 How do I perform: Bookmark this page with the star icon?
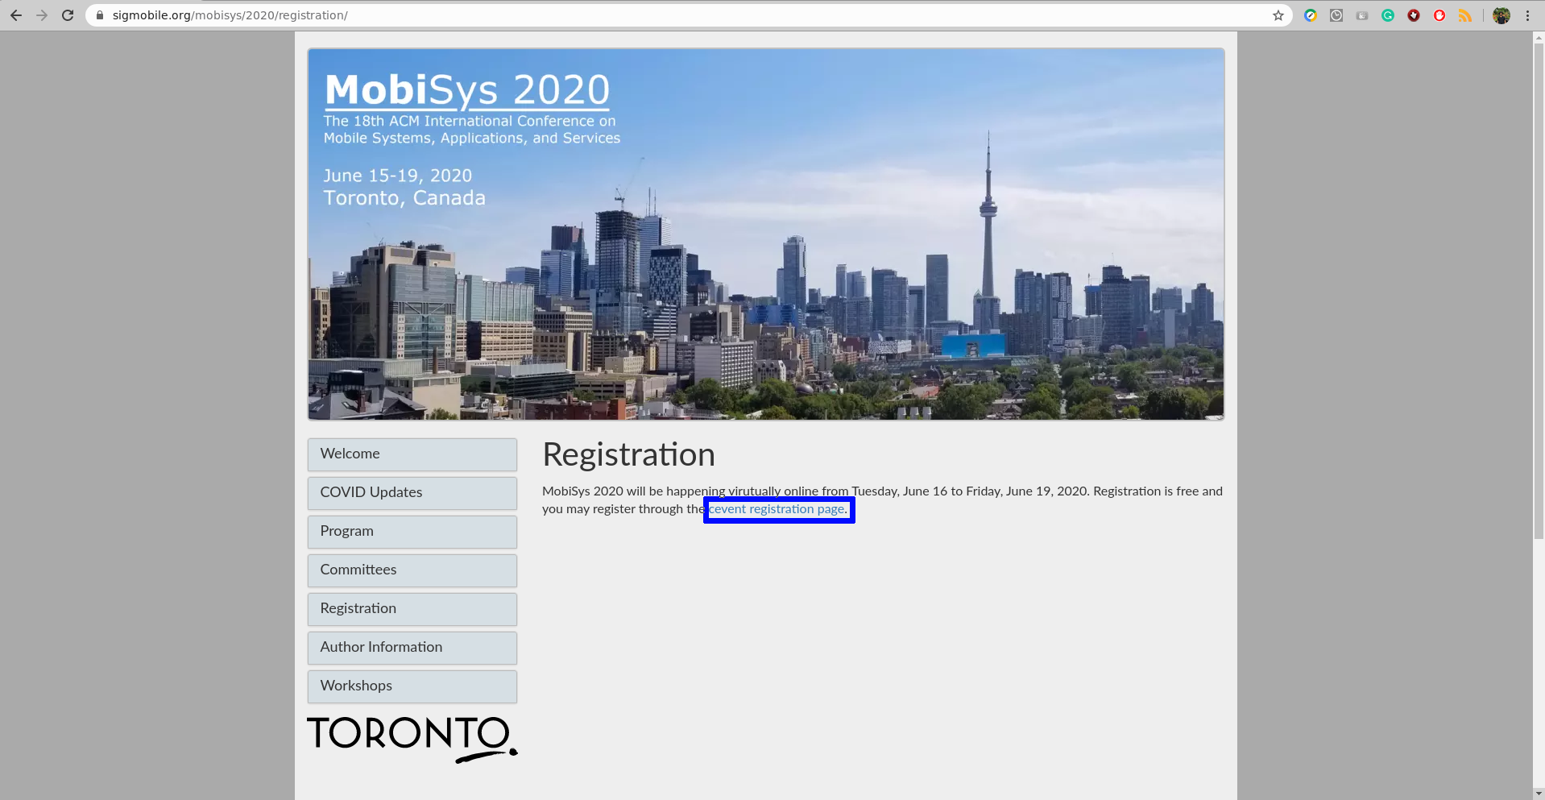pos(1278,15)
